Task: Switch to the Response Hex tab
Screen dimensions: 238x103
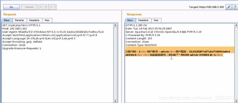Action: (156, 20)
